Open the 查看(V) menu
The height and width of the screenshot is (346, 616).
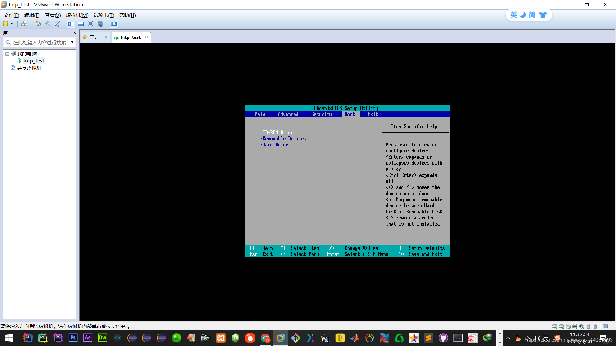coord(53,15)
